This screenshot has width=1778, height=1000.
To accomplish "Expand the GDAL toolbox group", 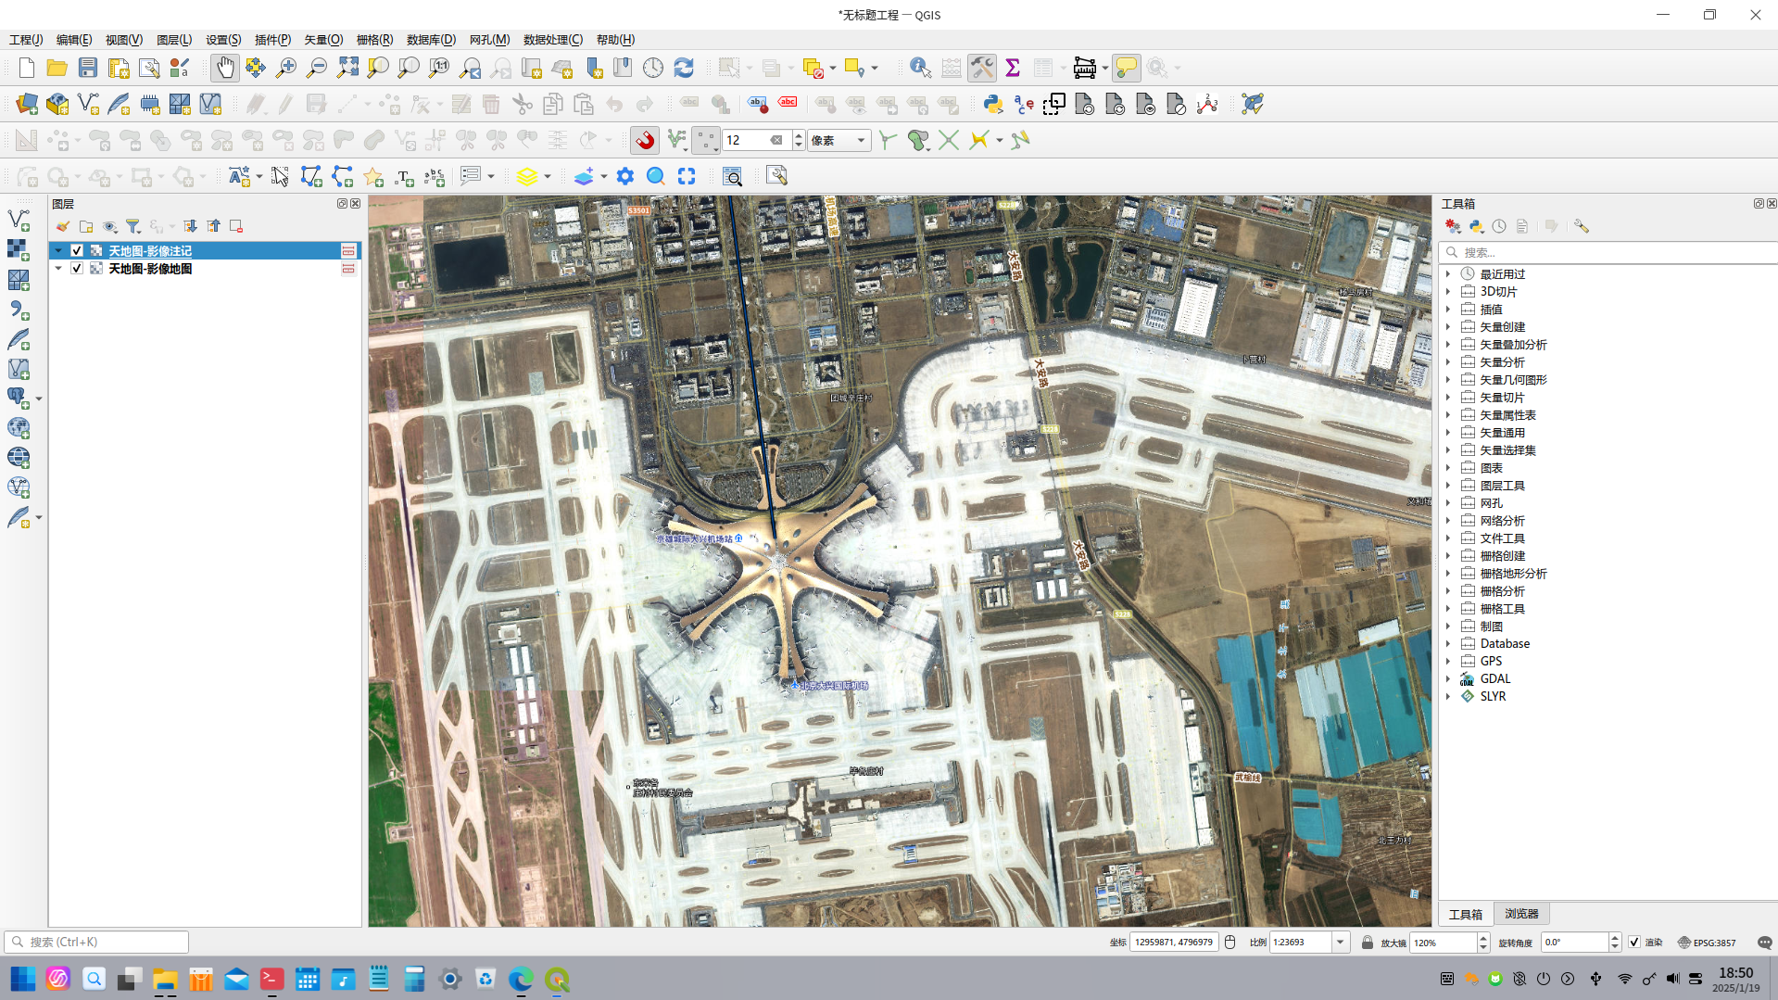I will click(x=1448, y=679).
